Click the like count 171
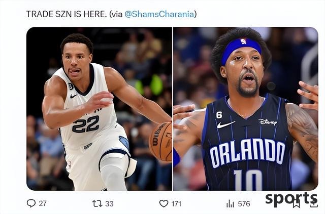Viewport: 325px width, 214px height. (x=176, y=204)
